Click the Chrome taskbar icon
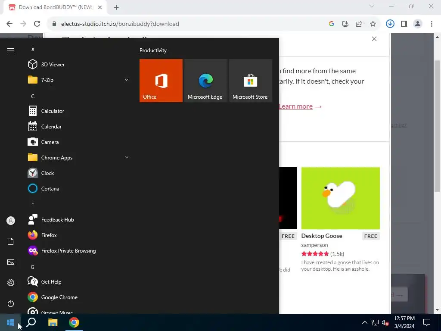441x331 pixels. tap(74, 322)
